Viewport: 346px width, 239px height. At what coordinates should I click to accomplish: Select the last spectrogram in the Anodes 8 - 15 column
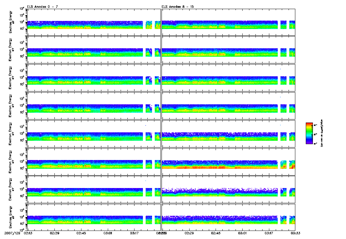(228, 217)
